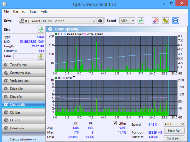190x142 pixels.
Task: Click the Disc quality header icon
Action: 50,29
